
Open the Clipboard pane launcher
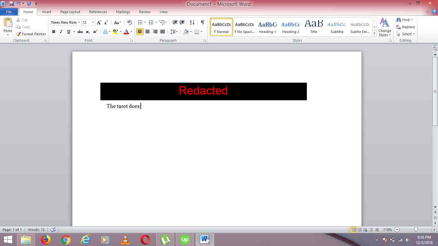pyautogui.click(x=46, y=41)
